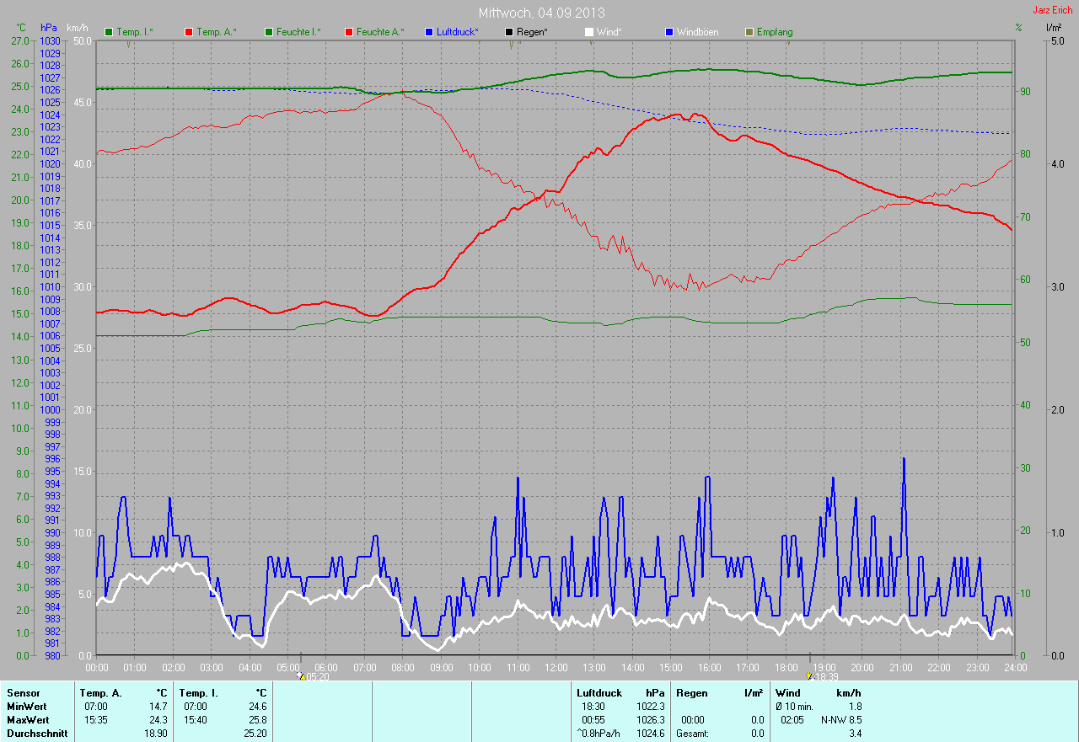Click the green Temp. I. legend square

[109, 32]
